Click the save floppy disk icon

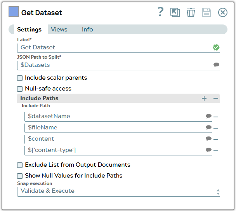[206, 12]
